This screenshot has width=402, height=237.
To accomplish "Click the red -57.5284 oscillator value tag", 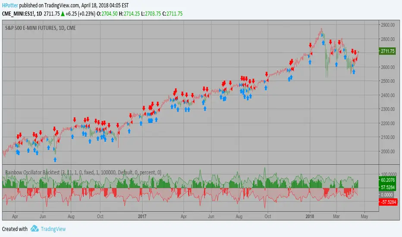I will (x=388, y=202).
